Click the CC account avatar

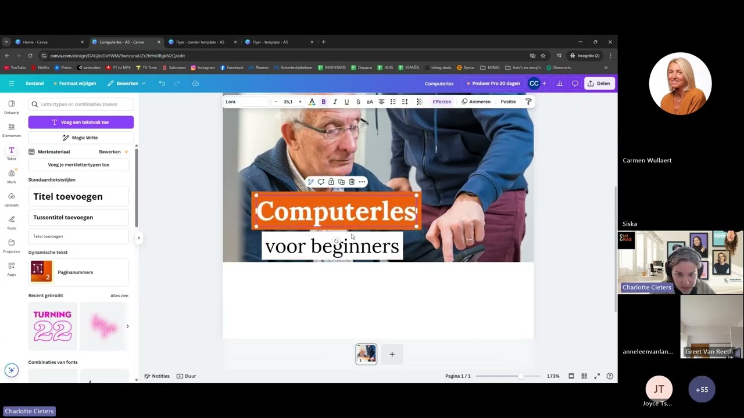[x=534, y=84]
